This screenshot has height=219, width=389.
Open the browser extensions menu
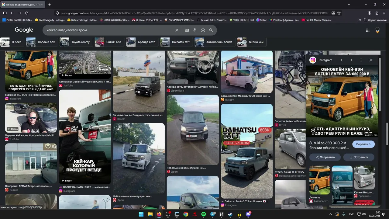coord(377,13)
